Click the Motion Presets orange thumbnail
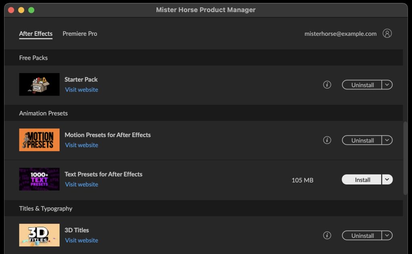412x254 pixels. (x=39, y=140)
